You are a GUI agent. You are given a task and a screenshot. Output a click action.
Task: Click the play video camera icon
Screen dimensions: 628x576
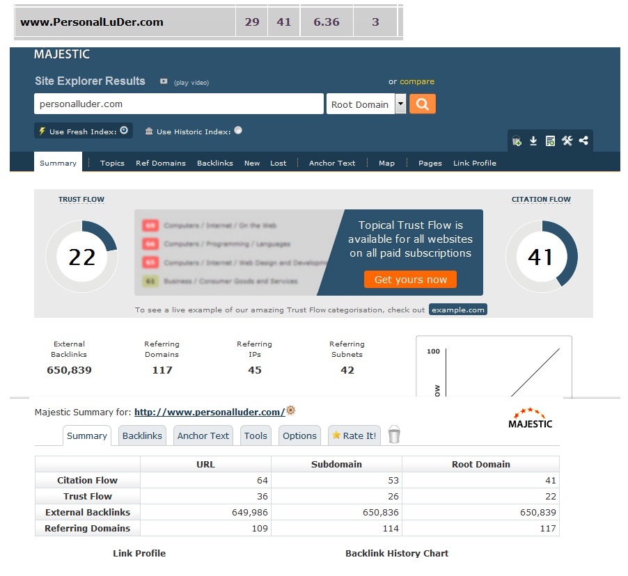[164, 81]
